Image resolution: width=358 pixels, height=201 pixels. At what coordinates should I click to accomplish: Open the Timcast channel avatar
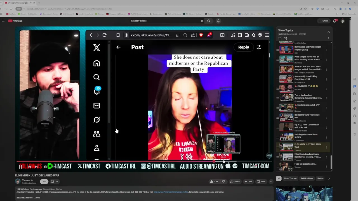(x=18, y=181)
